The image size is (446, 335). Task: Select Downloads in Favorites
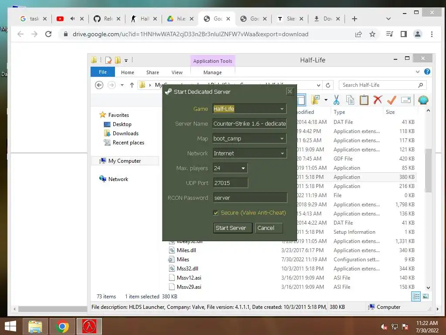125,133
